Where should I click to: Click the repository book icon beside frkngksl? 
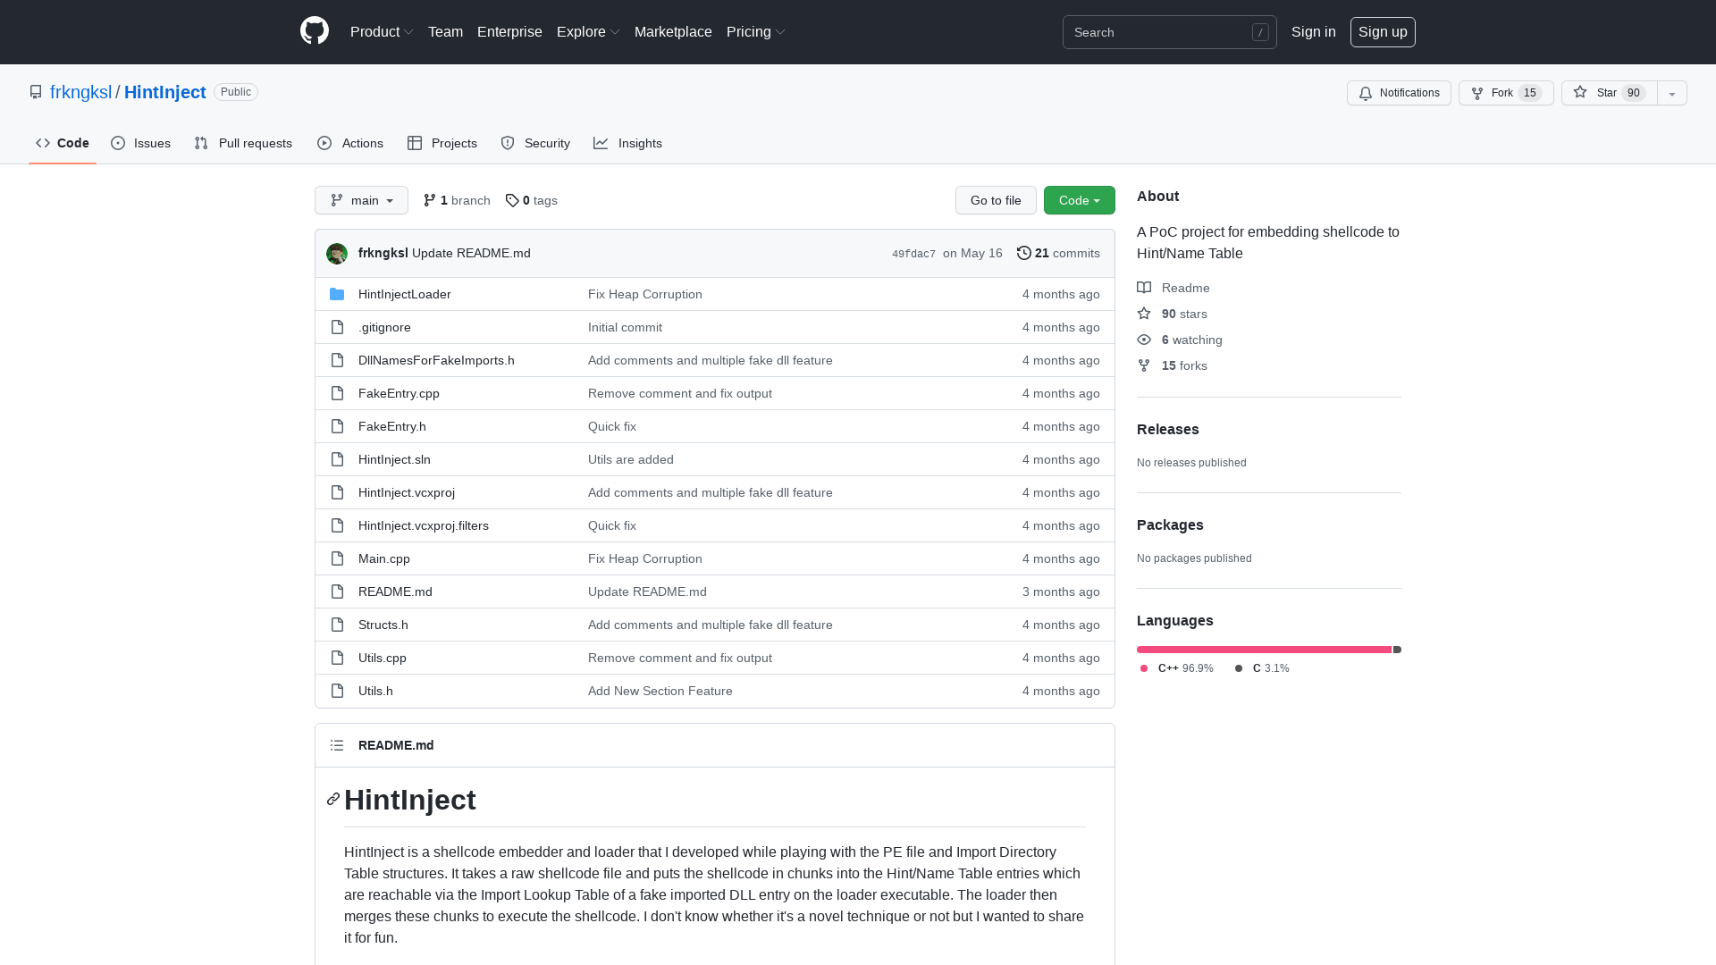36,92
